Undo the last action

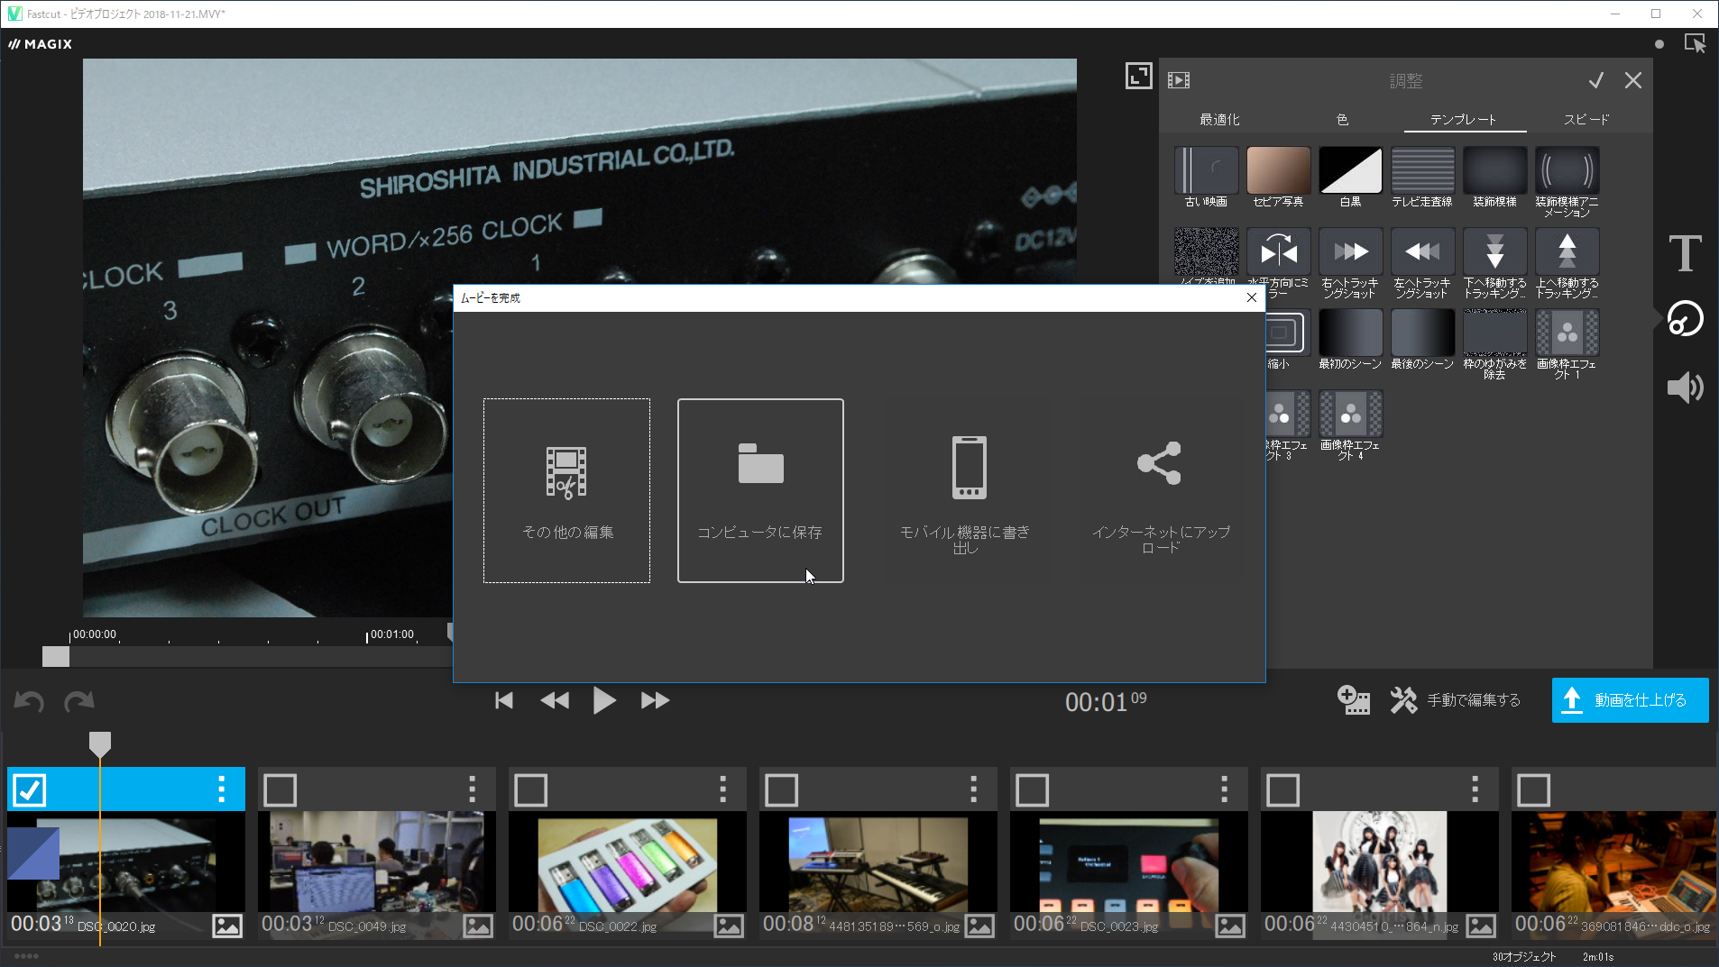[29, 701]
